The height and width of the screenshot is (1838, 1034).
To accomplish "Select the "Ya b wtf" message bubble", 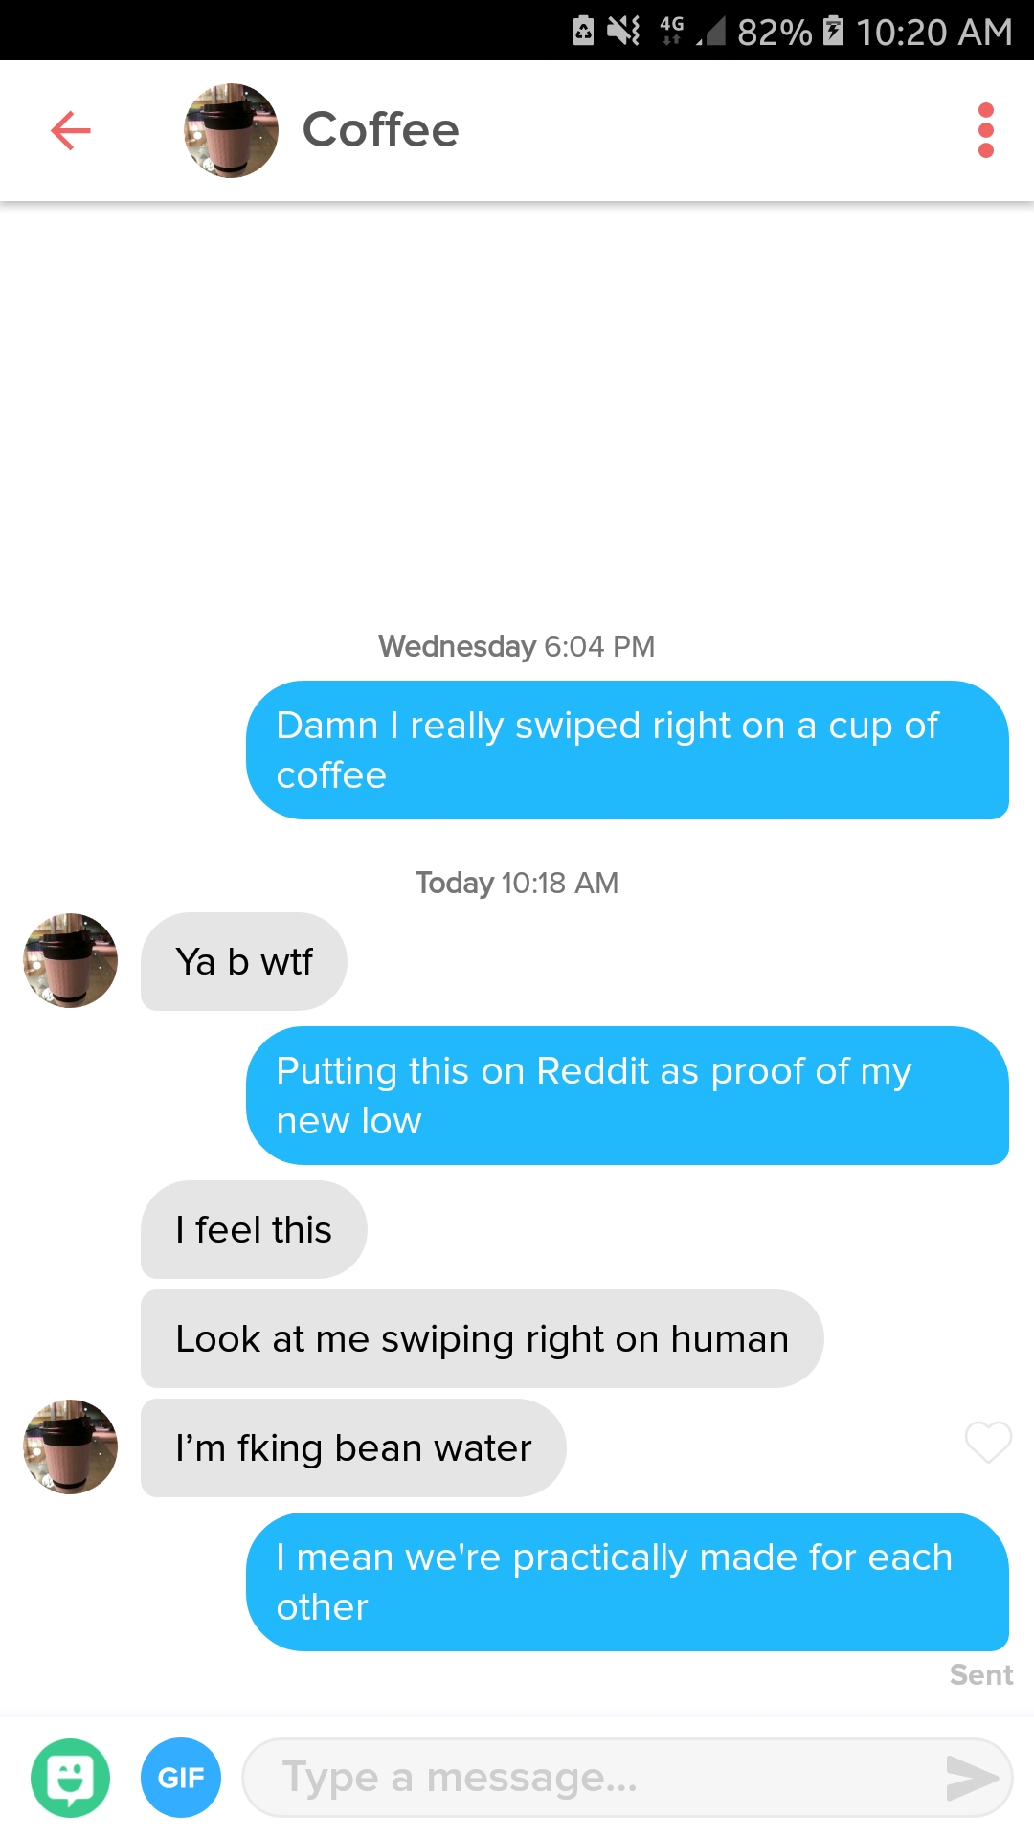I will pos(244,961).
